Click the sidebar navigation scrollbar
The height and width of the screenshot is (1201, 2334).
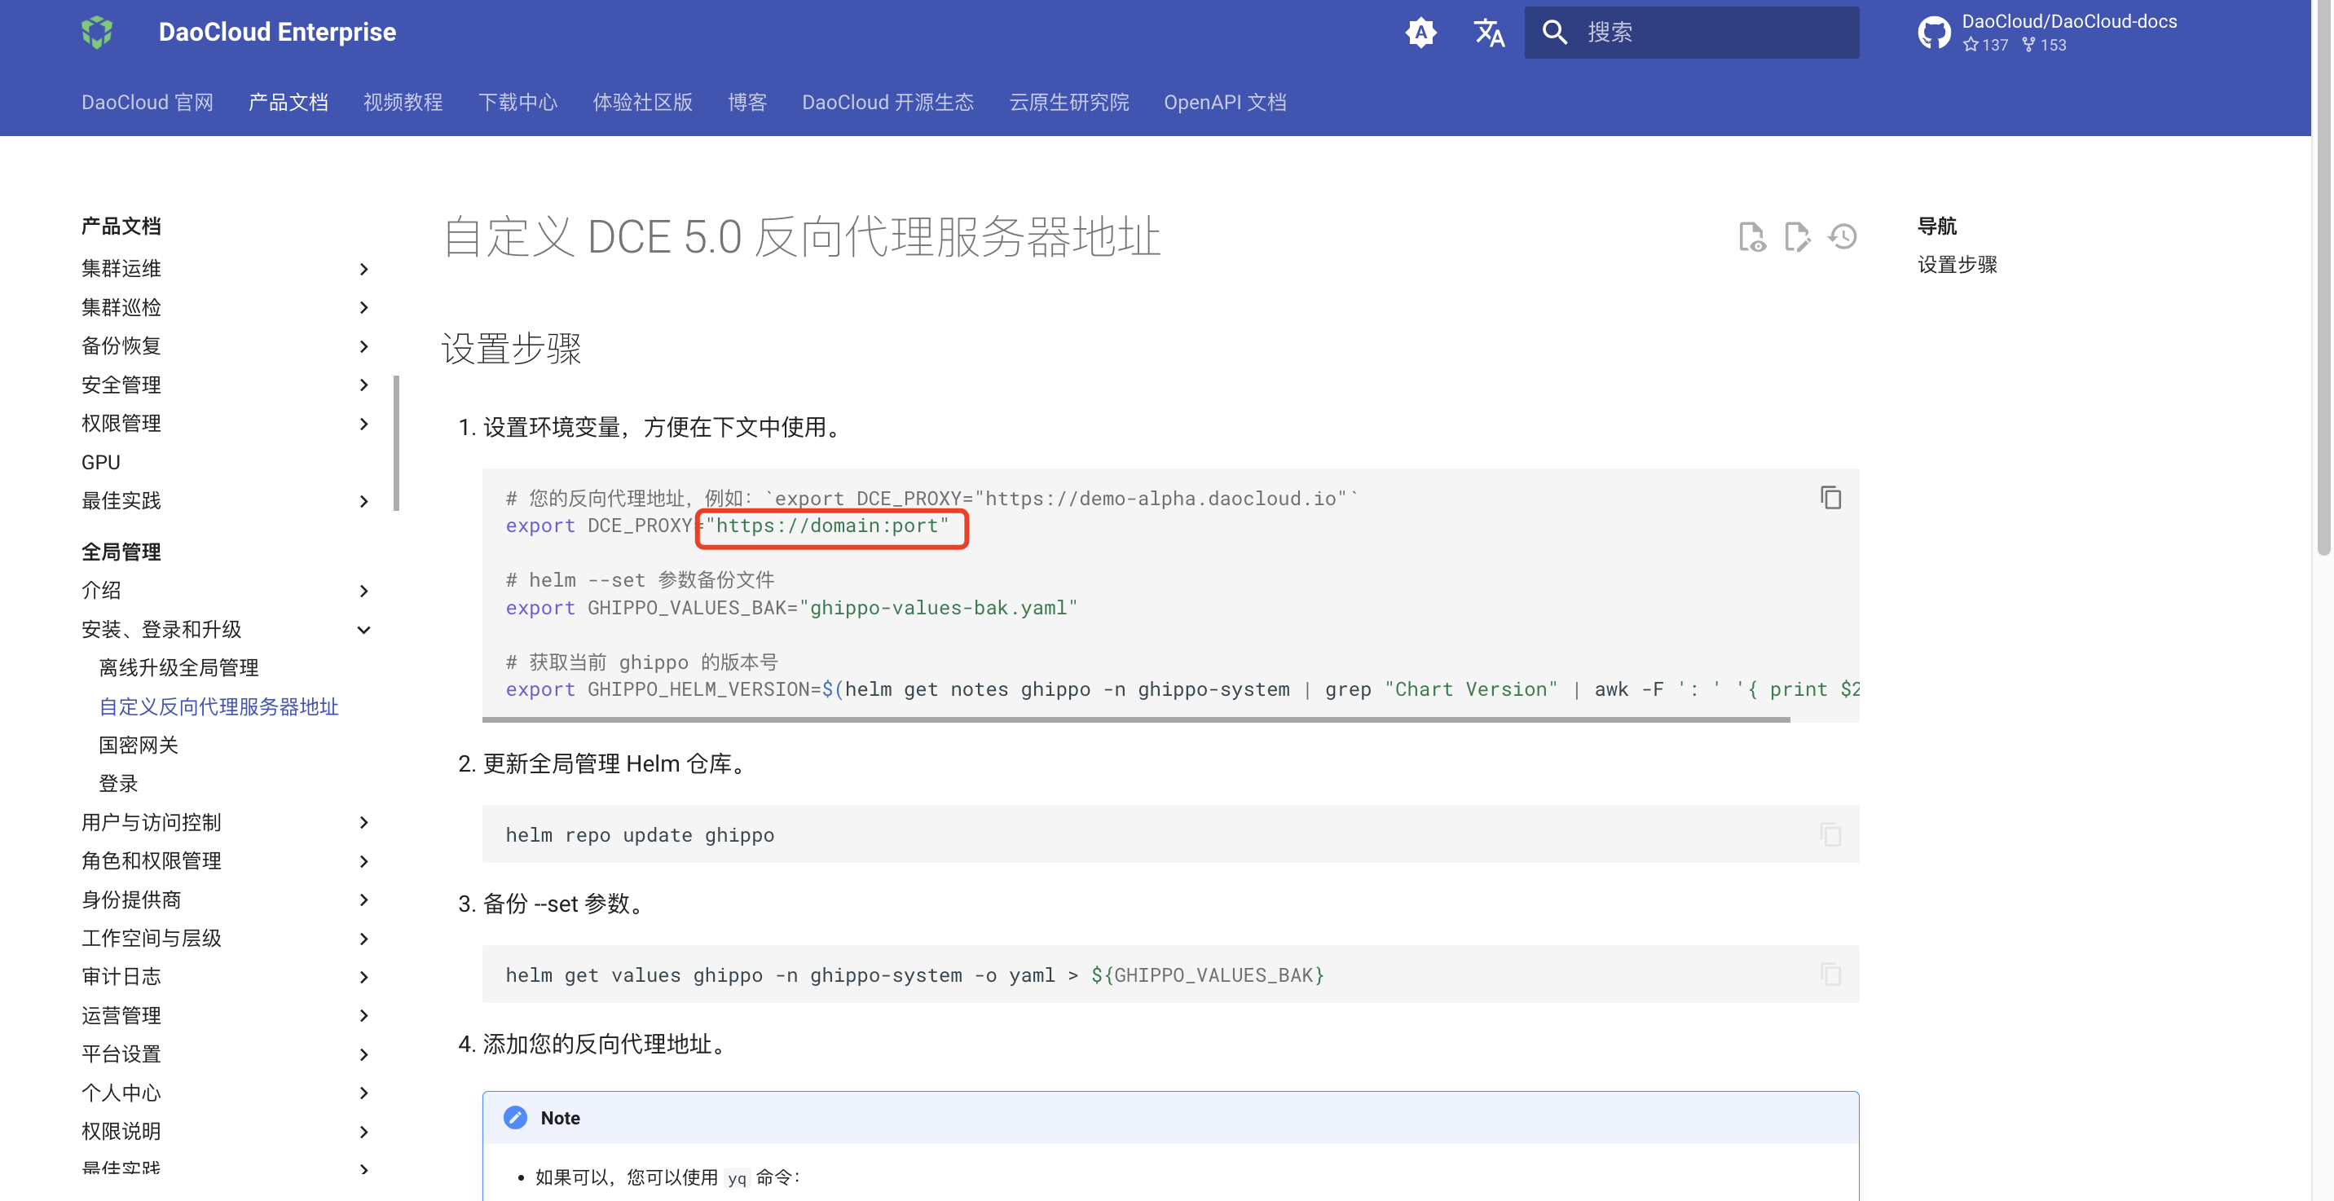pos(396,444)
